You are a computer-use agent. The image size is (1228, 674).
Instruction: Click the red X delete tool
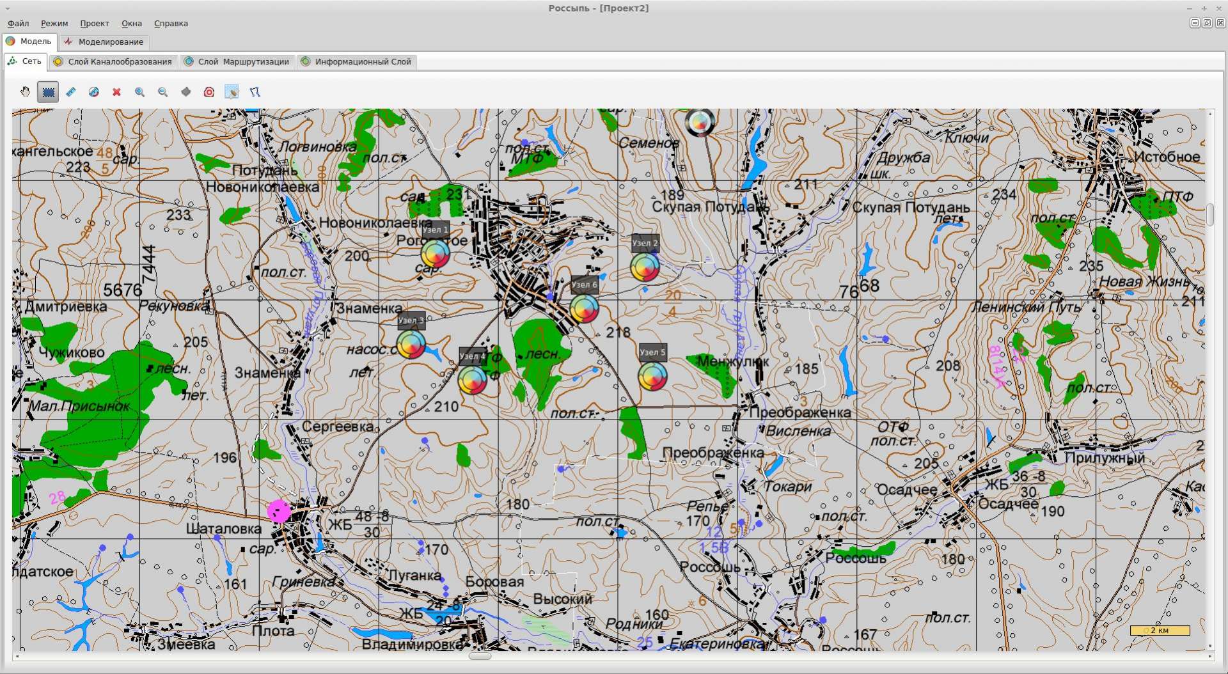[117, 92]
